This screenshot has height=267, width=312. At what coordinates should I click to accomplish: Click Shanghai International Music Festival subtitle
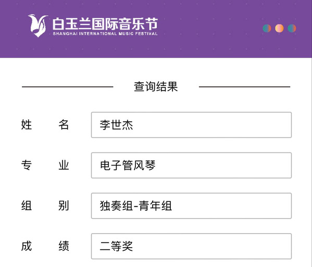coord(105,34)
